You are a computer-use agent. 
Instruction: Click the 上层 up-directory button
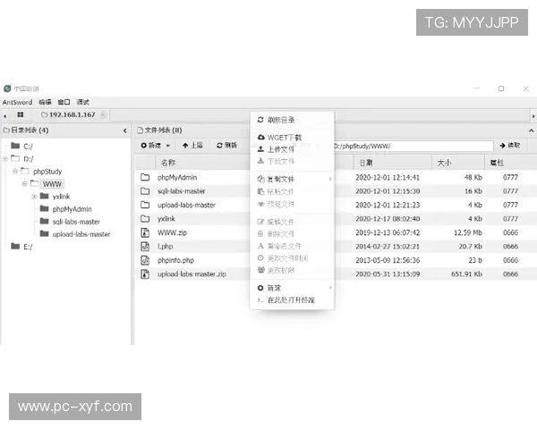tap(192, 145)
